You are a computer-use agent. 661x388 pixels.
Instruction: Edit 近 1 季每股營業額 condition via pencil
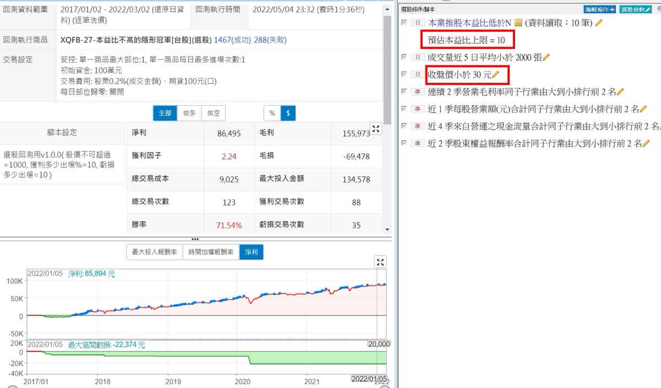click(x=643, y=109)
